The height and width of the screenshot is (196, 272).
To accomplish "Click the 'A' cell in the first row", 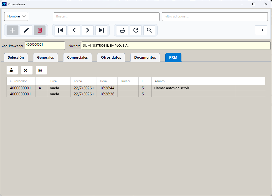I will pos(41,88).
